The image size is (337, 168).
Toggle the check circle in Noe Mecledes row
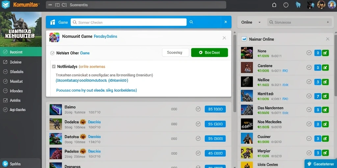click(x=309, y=124)
